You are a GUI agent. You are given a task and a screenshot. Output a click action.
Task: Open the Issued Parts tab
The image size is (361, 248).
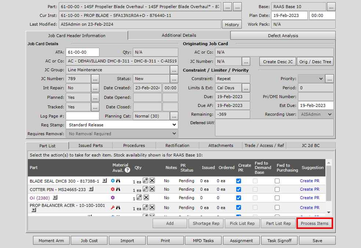pyautogui.click(x=90, y=145)
